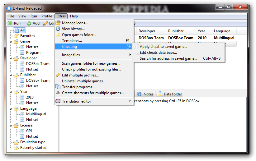Choose Templates menu entry
The width and height of the screenshot is (256, 161).
coord(94,41)
